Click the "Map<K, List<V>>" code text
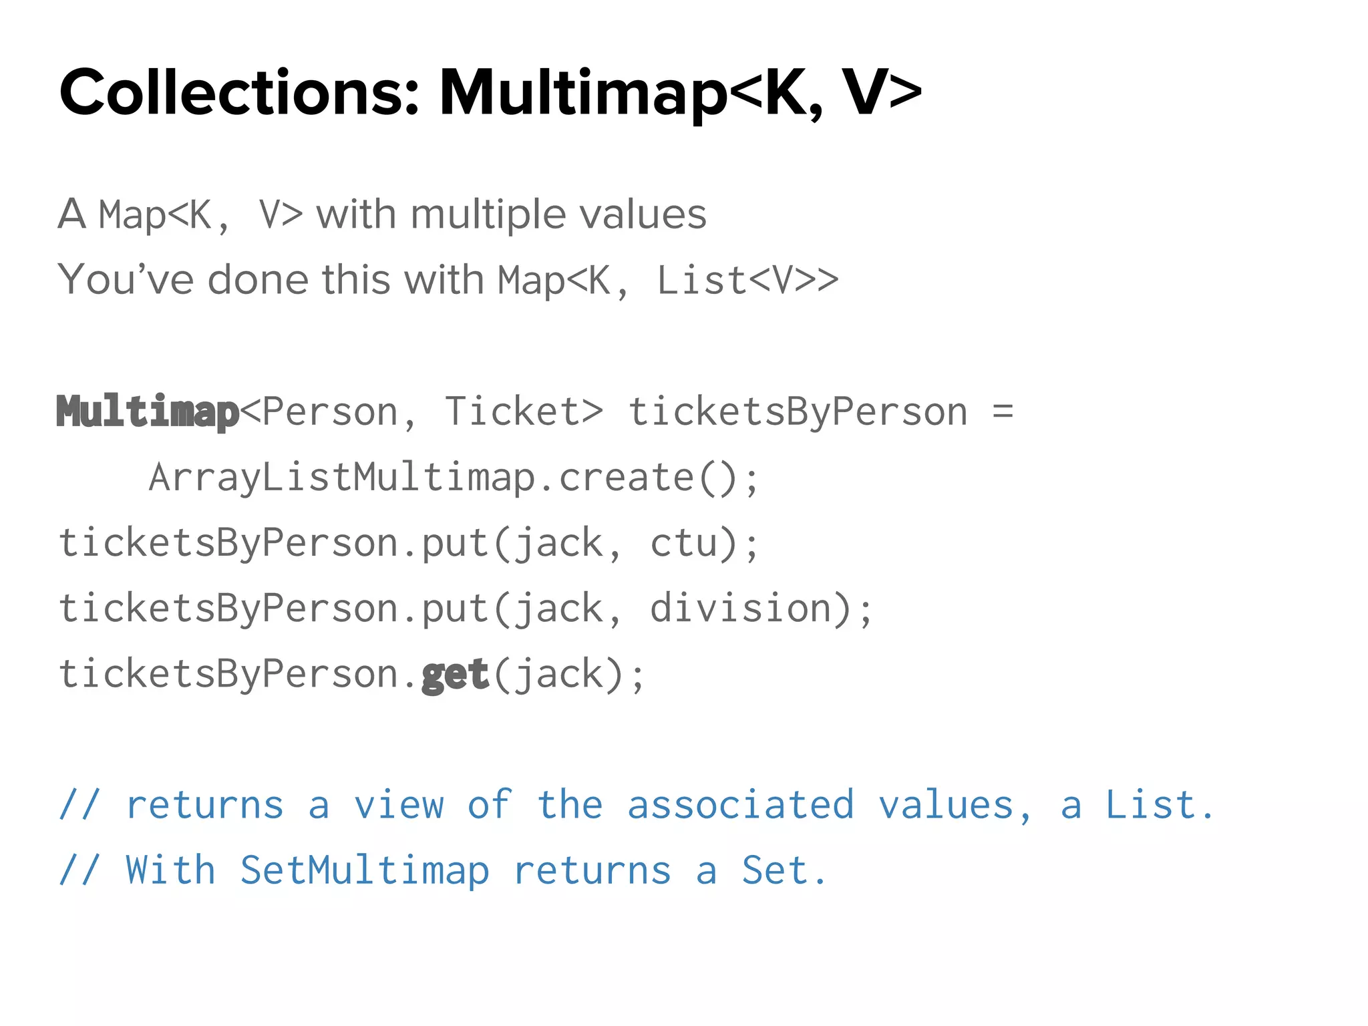The height and width of the screenshot is (1026, 1368). tap(667, 281)
